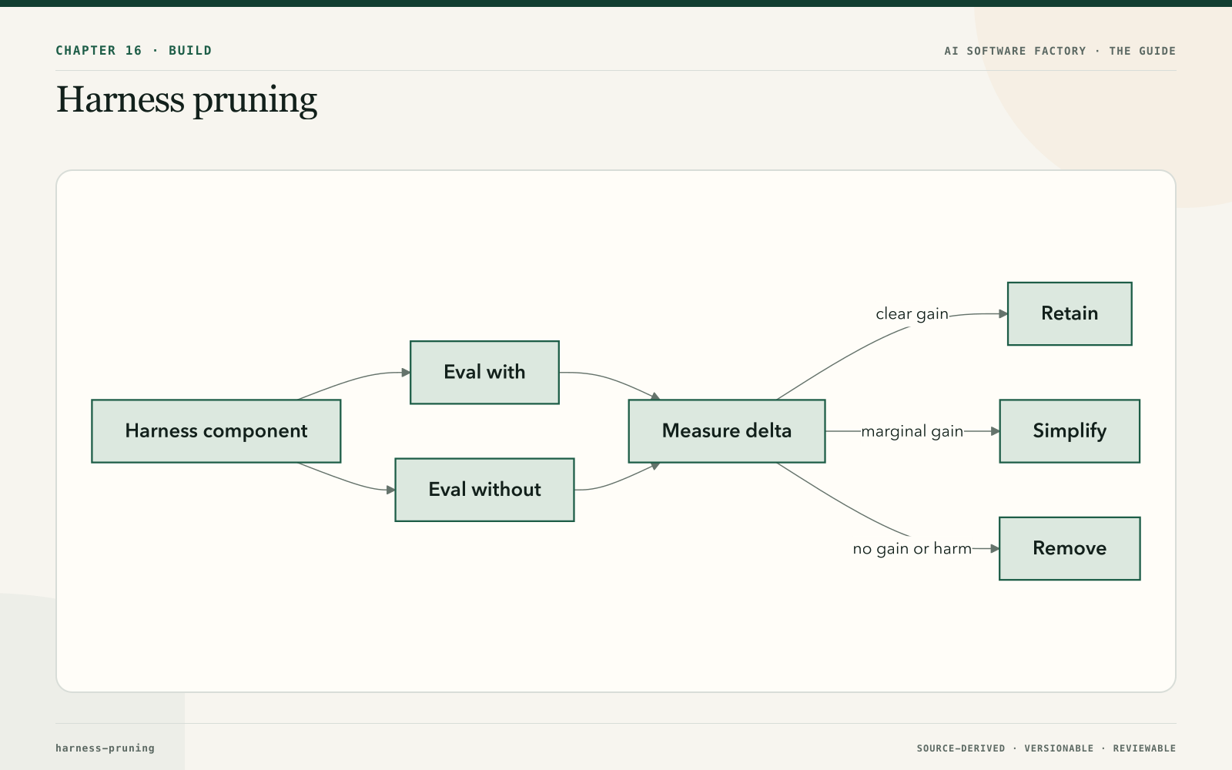1232x770 pixels.
Task: Click the Simplify outcome box
Action: (x=1070, y=431)
